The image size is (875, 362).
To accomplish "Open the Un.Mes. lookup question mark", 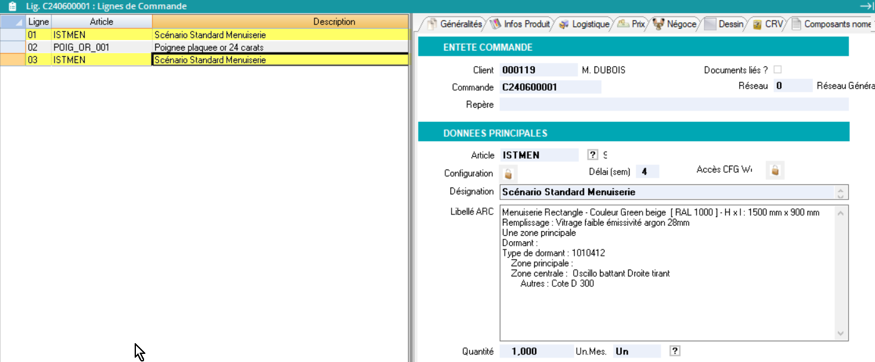I will click(675, 351).
